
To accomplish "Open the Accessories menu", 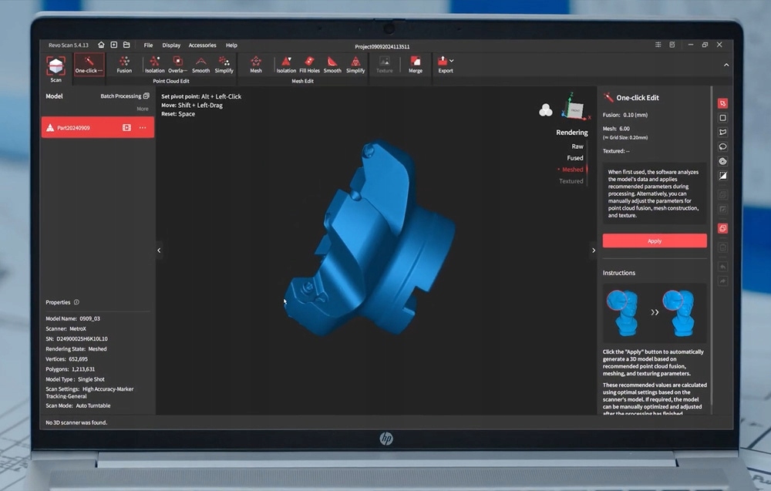I will [202, 45].
